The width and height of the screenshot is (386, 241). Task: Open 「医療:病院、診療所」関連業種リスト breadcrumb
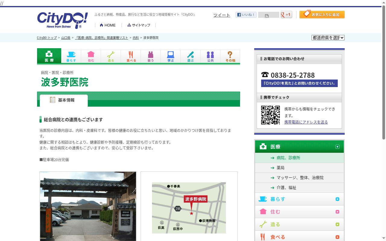coord(102,38)
